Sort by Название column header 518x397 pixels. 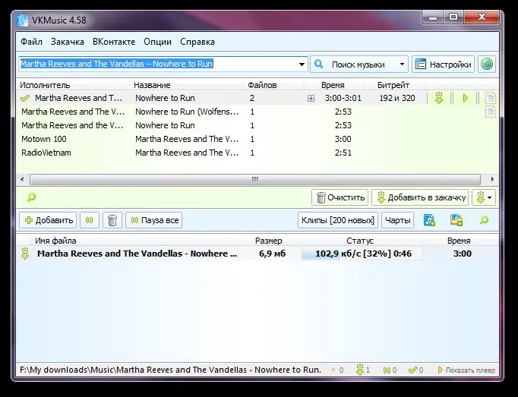pos(186,85)
